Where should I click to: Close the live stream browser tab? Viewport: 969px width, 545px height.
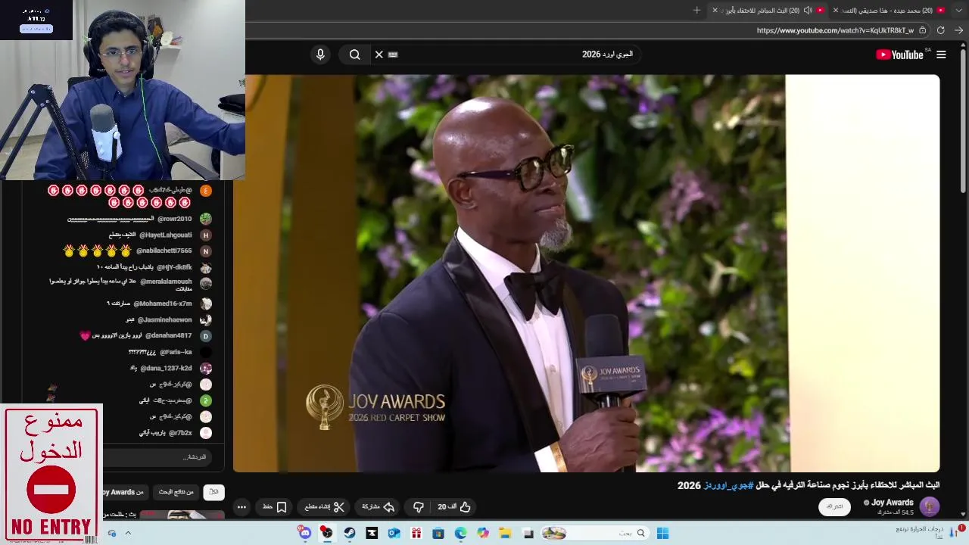coord(715,10)
